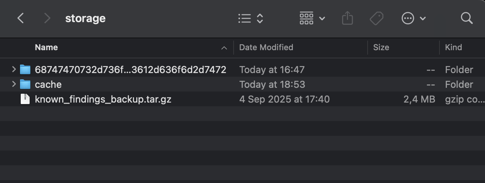Viewport: 485px width, 183px height.
Task: Select the cache folder icon
Action: coord(25,84)
